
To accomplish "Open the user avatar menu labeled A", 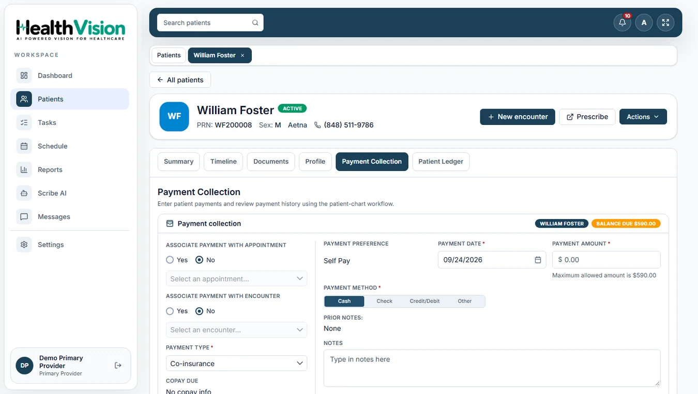I will tap(644, 23).
